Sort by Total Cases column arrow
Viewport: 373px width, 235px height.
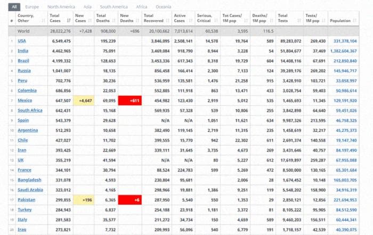pyautogui.click(x=69, y=21)
